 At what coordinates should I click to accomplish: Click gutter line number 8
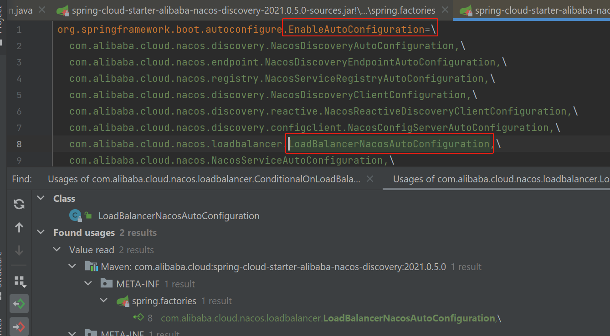(x=19, y=144)
